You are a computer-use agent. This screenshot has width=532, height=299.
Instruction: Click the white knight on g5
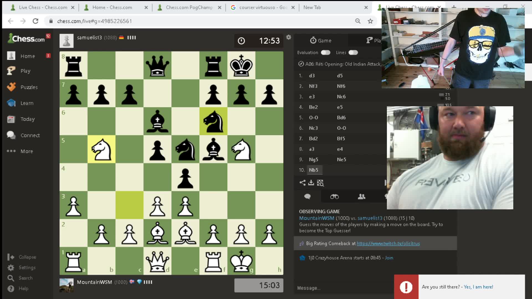[241, 149]
